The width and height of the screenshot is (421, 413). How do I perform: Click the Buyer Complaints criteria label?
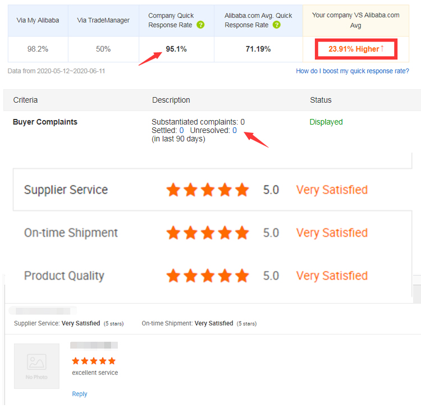(45, 122)
